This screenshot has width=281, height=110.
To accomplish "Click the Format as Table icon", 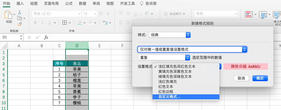I will pos(263,15).
